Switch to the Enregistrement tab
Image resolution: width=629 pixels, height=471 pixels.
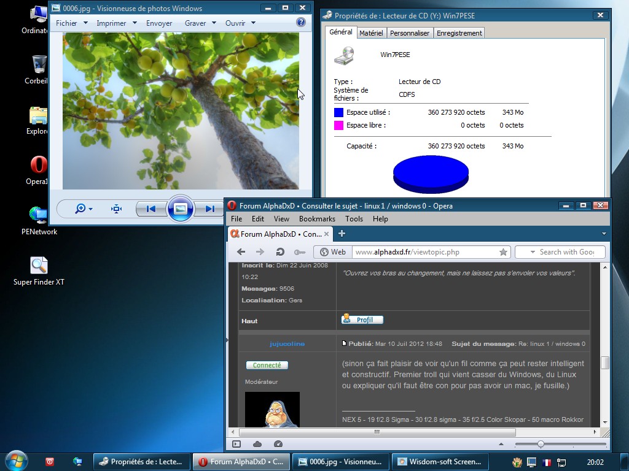[x=459, y=33]
